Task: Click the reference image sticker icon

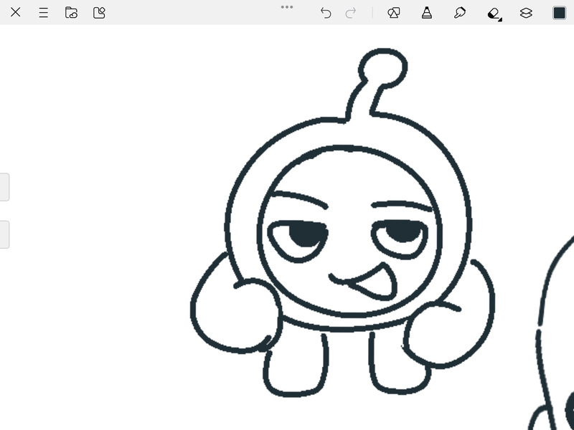Action: coord(99,13)
